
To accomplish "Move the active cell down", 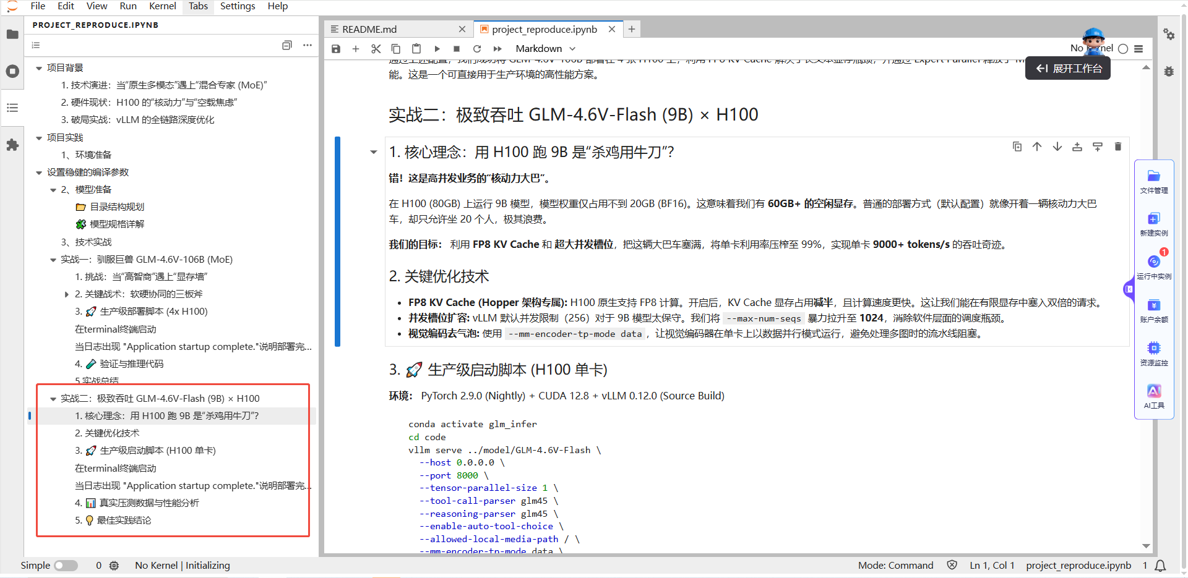I will coord(1057,147).
